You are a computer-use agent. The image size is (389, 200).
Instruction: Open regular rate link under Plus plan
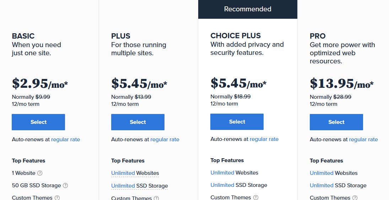click(x=165, y=139)
